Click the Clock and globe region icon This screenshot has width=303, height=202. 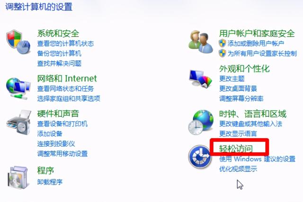201,122
